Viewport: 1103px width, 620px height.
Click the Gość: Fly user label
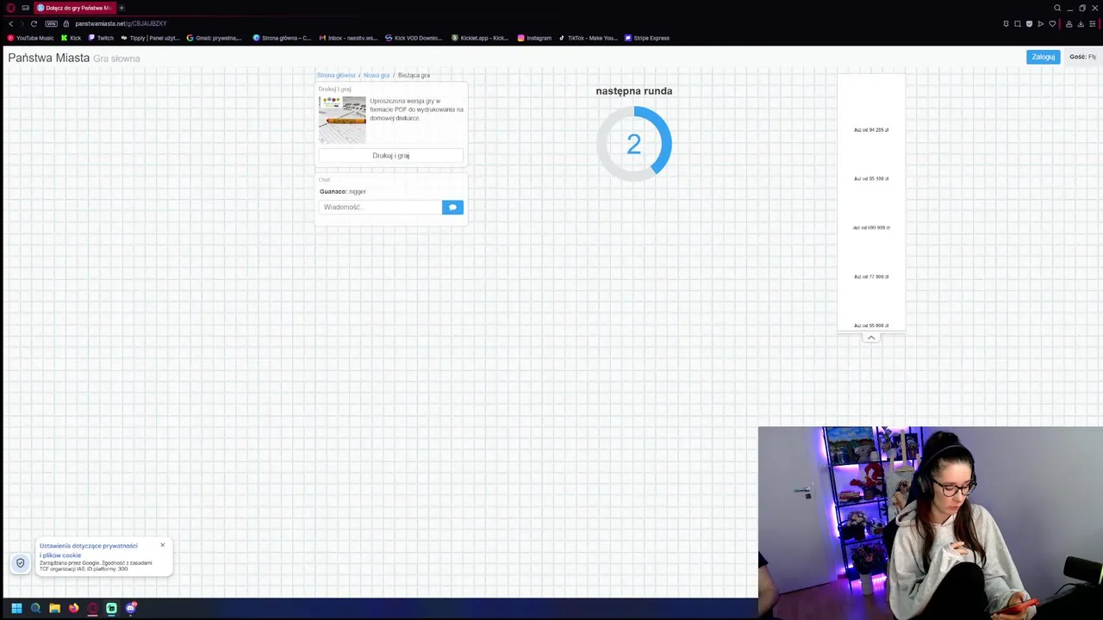1082,57
